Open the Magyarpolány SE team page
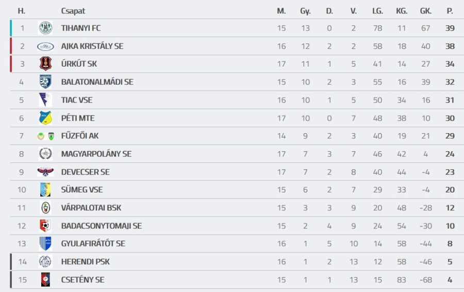Viewport: 464px width, 292px height. tap(96, 154)
